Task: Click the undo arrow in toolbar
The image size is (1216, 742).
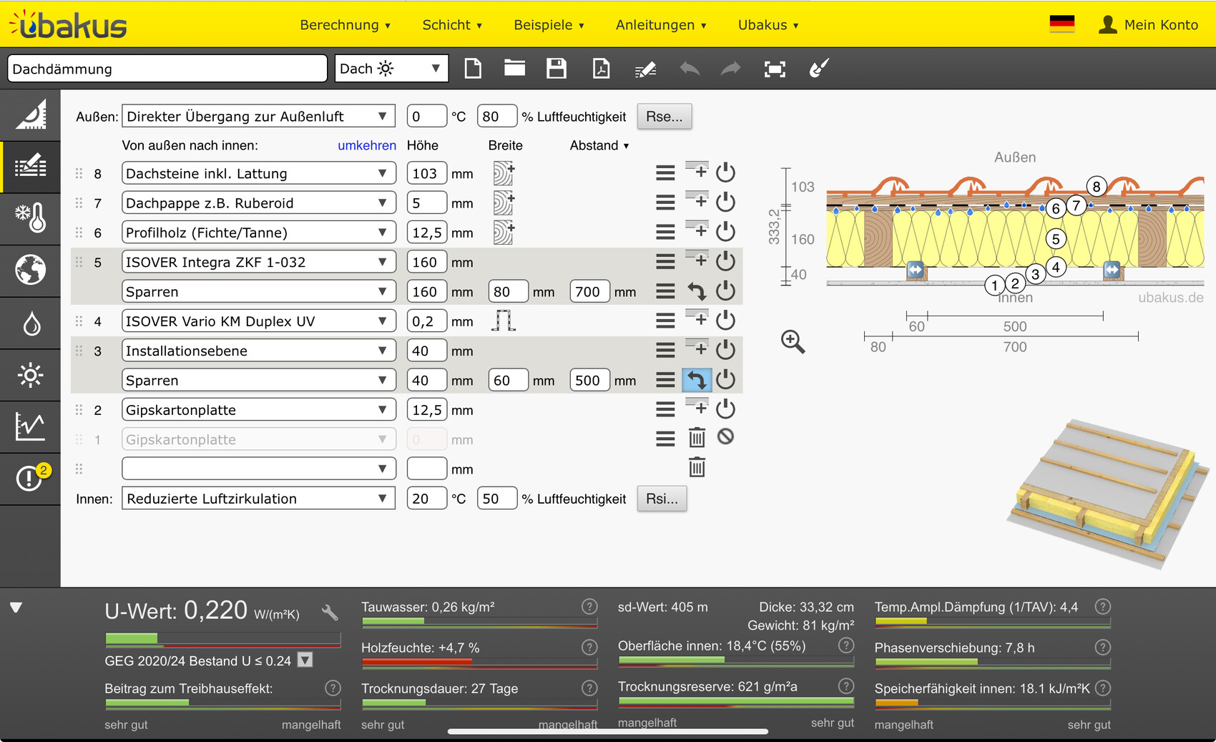Action: pos(690,69)
